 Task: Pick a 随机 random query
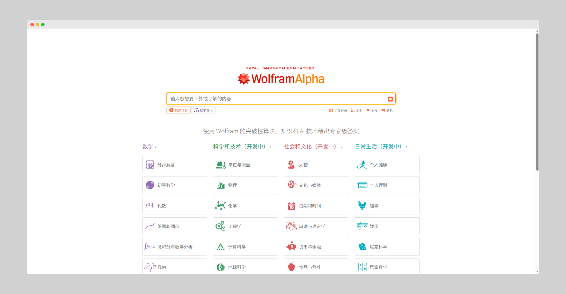tap(387, 111)
